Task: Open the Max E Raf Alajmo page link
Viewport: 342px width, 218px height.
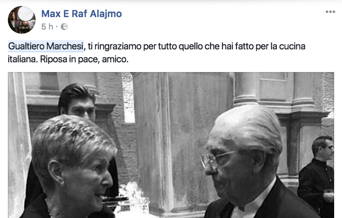Action: pos(81,13)
